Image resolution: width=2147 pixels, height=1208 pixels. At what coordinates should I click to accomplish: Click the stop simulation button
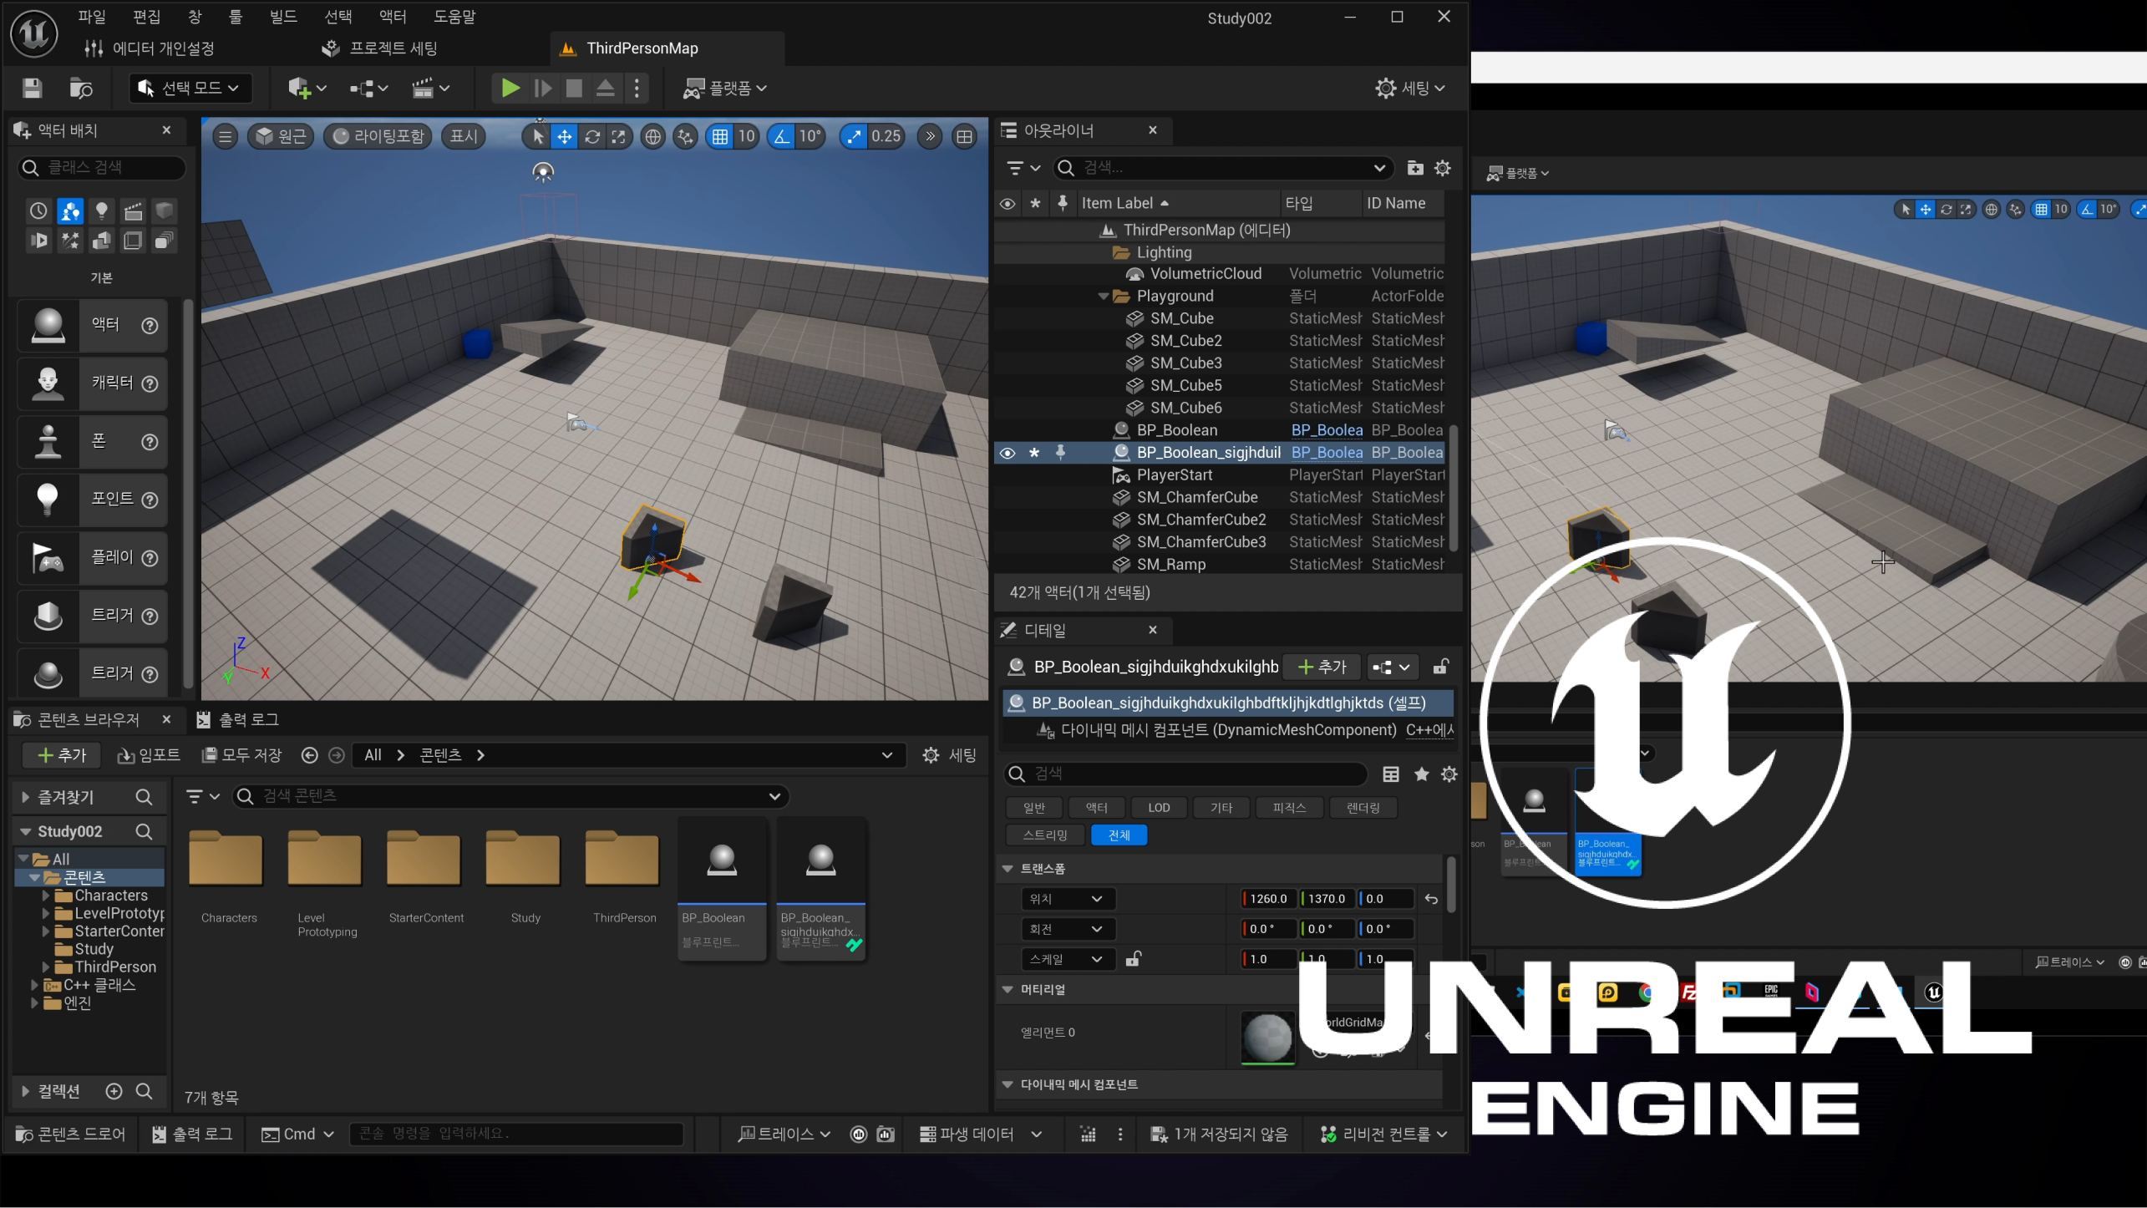click(x=574, y=88)
